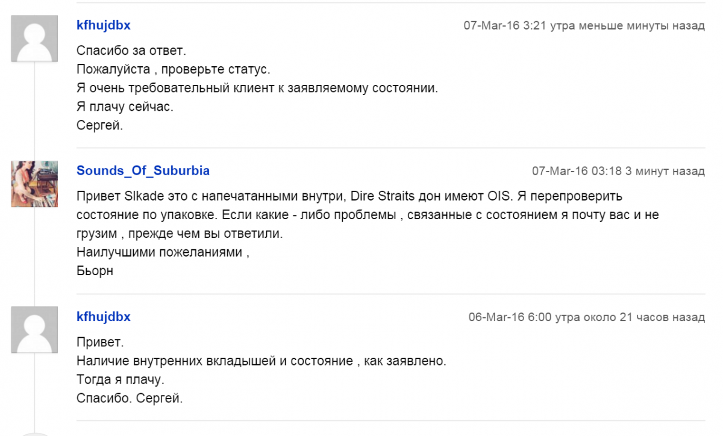Click the line "Тогда я плачу."
Screen dimensions: 723x436
click(x=120, y=380)
